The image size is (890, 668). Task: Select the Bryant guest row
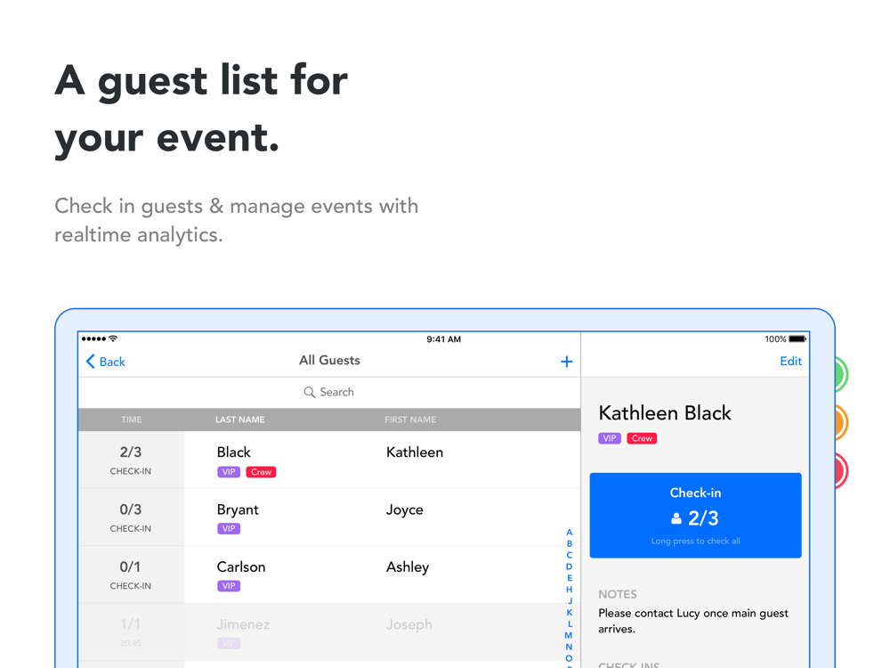[329, 517]
